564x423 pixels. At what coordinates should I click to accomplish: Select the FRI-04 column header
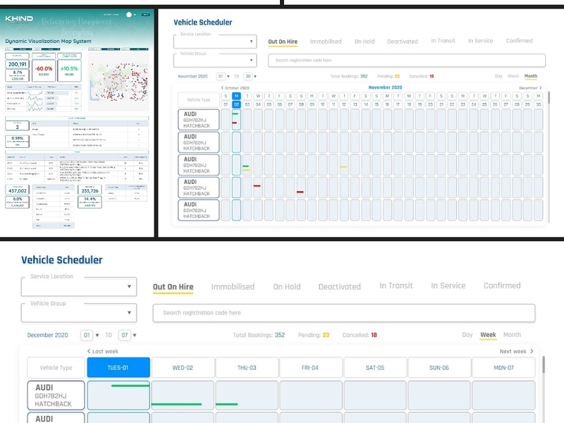[x=310, y=367]
